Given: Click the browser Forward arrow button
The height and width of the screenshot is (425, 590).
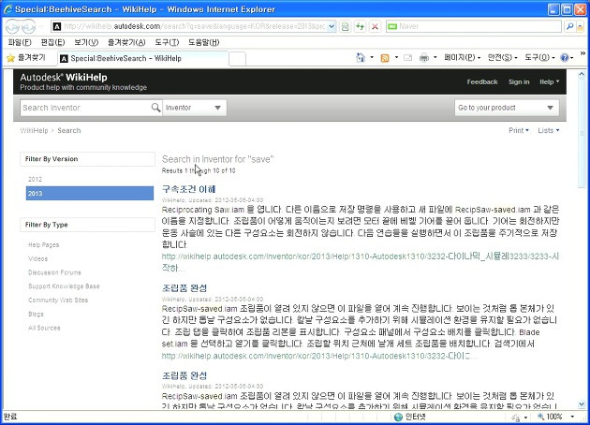Looking at the screenshot, I should pyautogui.click(x=29, y=26).
